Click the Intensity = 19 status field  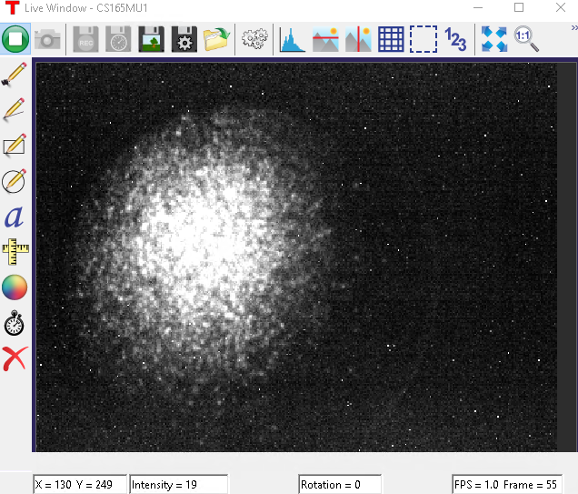pyautogui.click(x=178, y=484)
